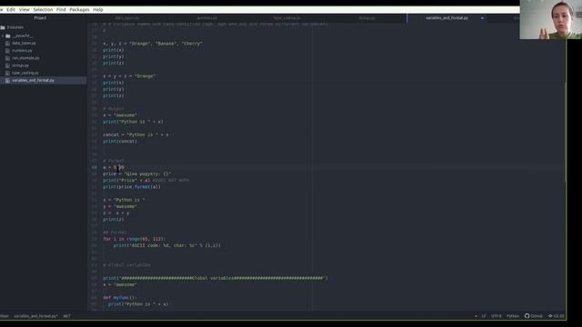Image resolution: width=582 pixels, height=327 pixels.
Task: Click the file icon beside type_casting.py
Action: tap(8, 73)
